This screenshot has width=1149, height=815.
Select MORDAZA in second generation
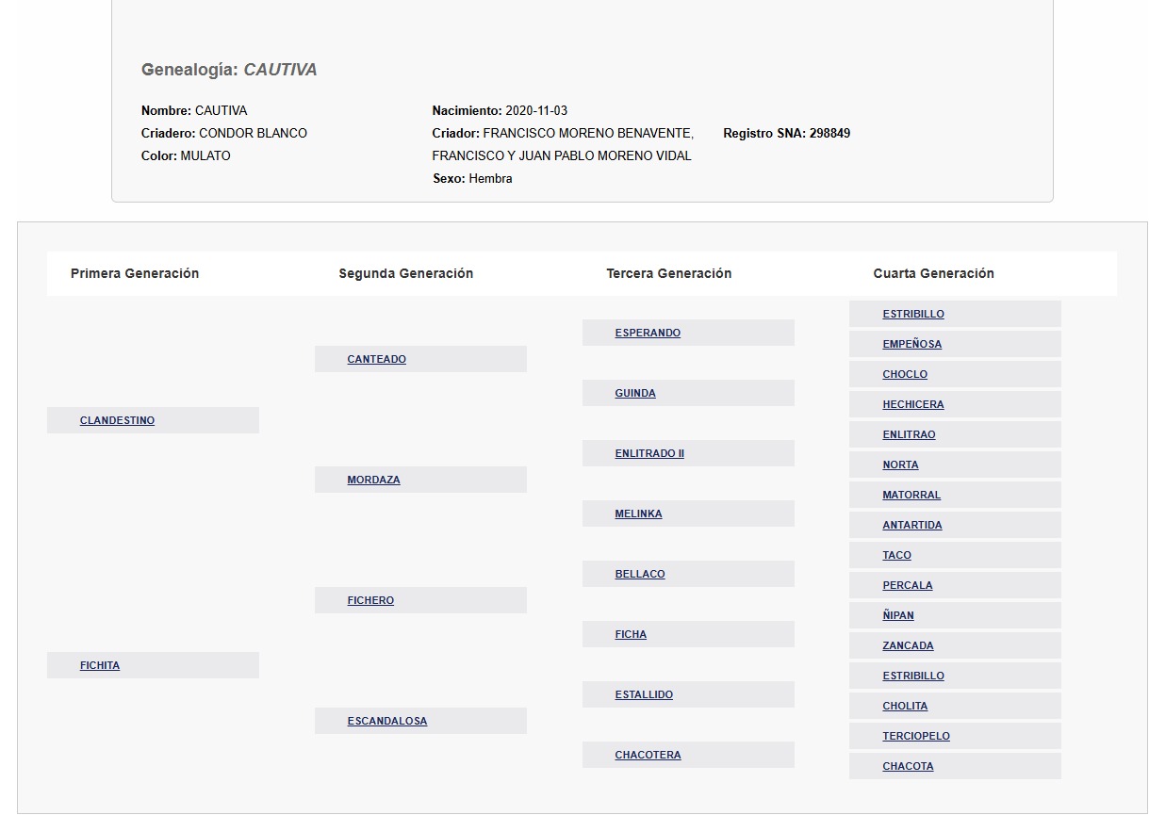(x=373, y=481)
